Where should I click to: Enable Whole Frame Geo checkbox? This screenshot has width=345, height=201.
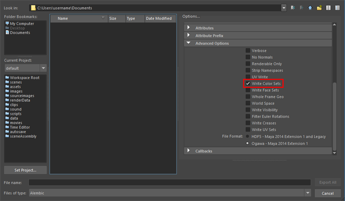click(248, 97)
